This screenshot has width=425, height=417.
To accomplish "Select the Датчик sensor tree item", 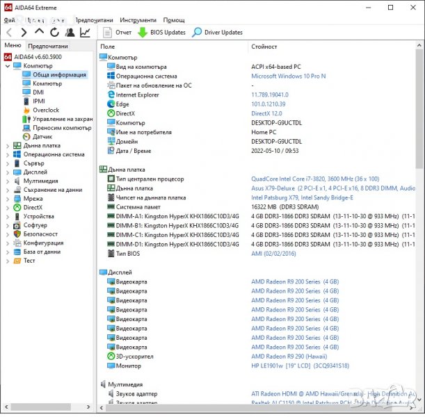I will (x=42, y=137).
